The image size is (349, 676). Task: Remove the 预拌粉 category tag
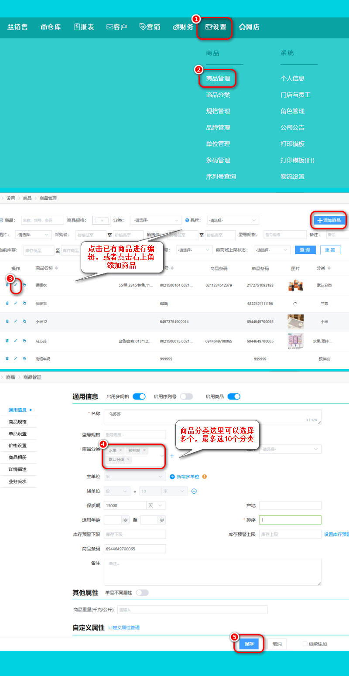coord(144,450)
